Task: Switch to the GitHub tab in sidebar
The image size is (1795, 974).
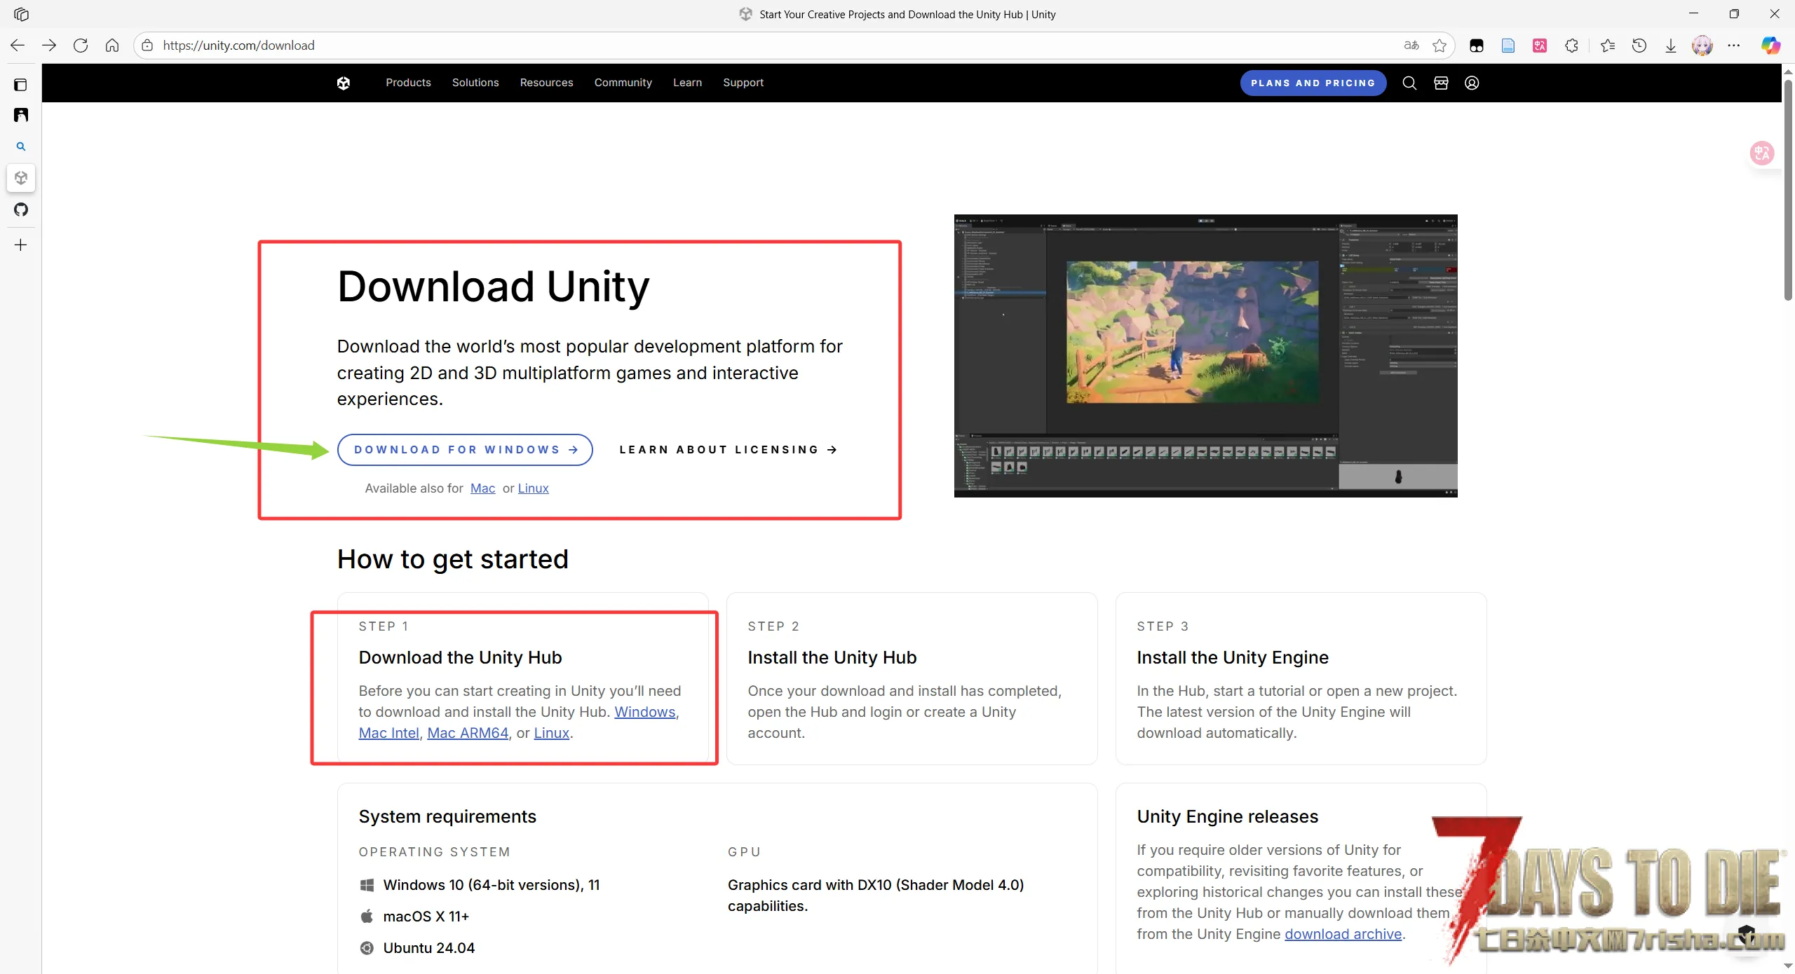Action: (21, 210)
